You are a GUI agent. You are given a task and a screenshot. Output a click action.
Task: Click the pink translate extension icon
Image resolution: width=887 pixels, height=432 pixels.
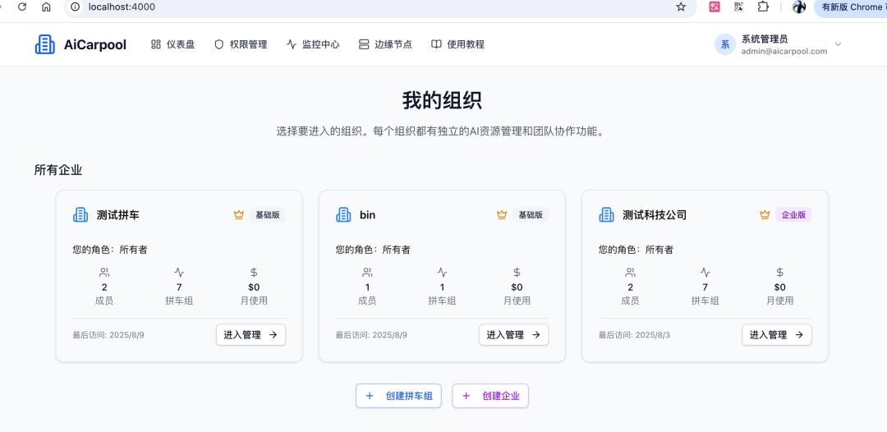tap(715, 7)
